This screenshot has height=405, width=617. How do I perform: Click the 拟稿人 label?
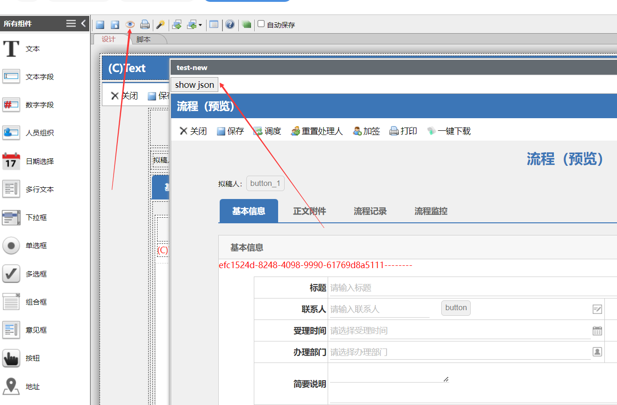pos(231,184)
